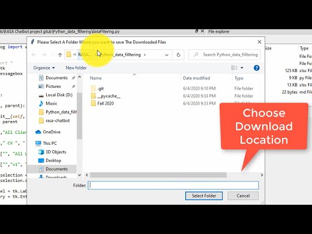This screenshot has width=312, height=234.
Task: Click the Select Folder button
Action: [204, 196]
